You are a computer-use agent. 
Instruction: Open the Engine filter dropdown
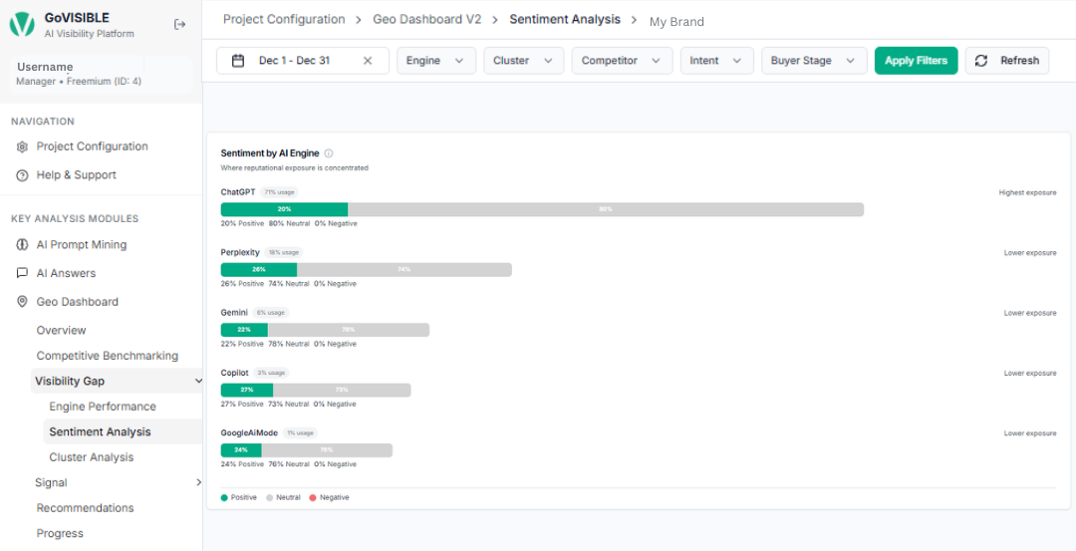tap(436, 61)
